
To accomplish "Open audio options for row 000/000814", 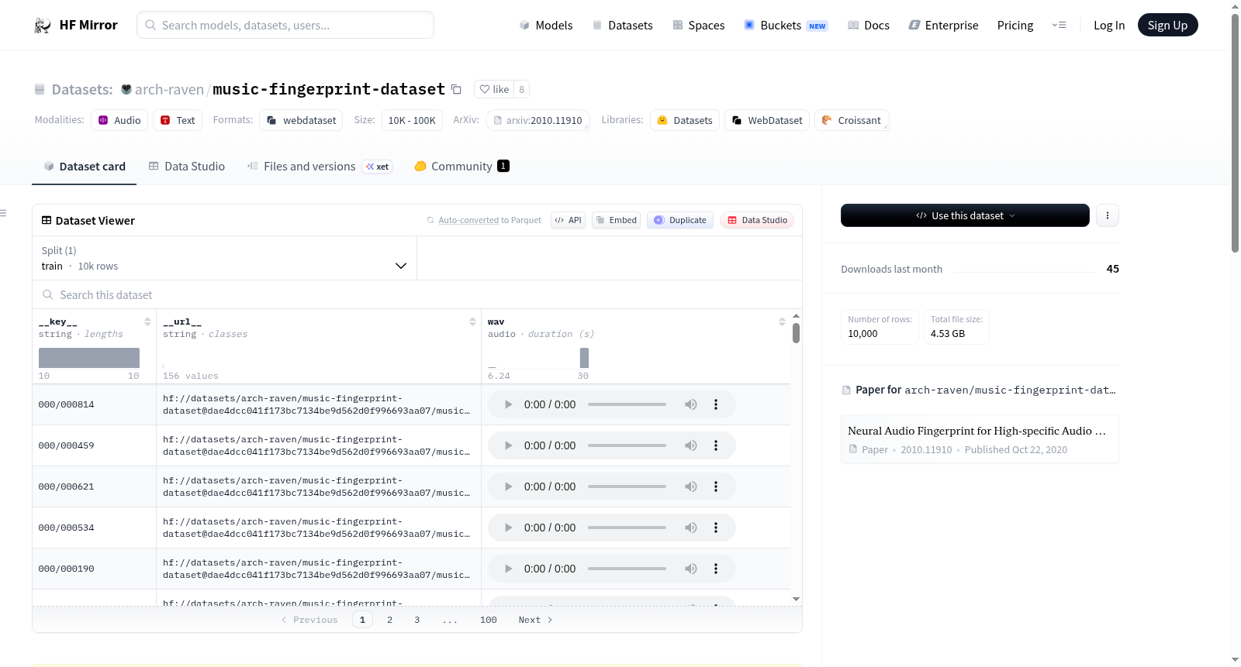I will (x=716, y=404).
